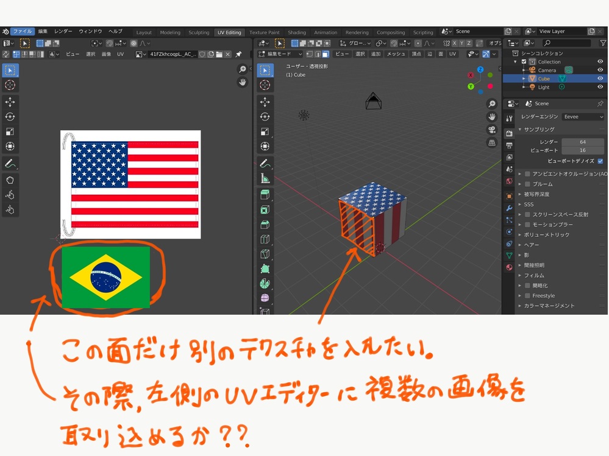
Task: Click the X mirror axis button
Action: pos(454,43)
